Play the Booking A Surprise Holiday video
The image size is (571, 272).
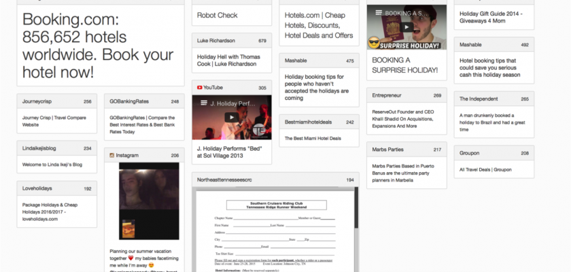tap(406, 27)
